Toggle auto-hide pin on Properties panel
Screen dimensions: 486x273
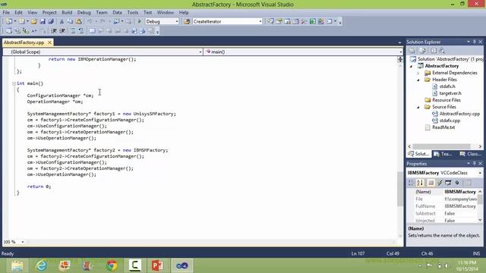pyautogui.click(x=474, y=164)
